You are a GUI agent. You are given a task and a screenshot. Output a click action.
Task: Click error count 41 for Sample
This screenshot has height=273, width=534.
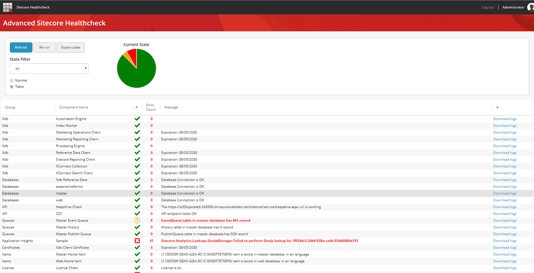coord(151,241)
